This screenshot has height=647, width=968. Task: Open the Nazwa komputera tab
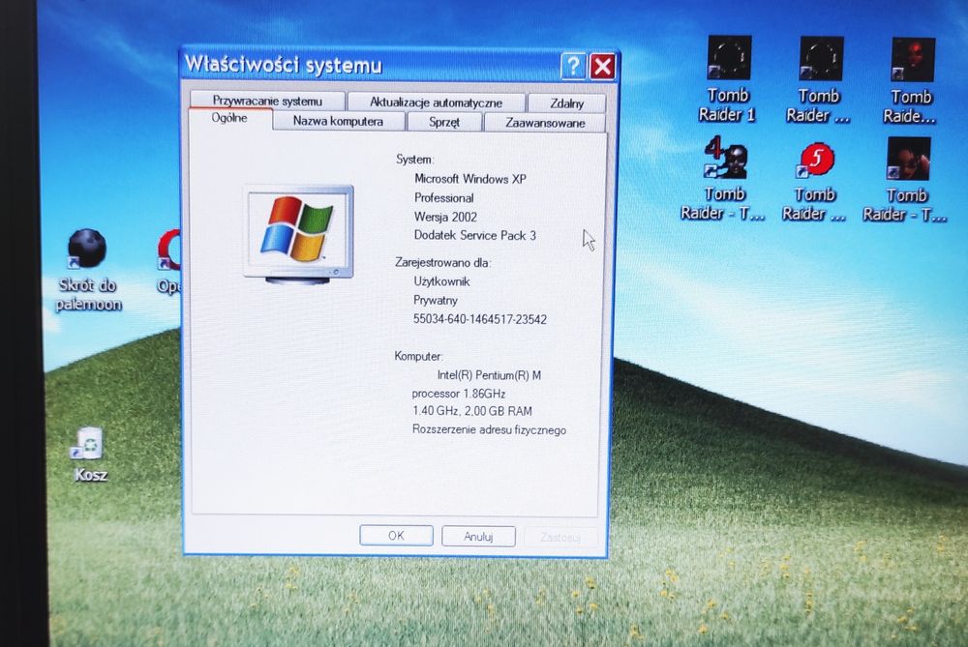point(338,121)
